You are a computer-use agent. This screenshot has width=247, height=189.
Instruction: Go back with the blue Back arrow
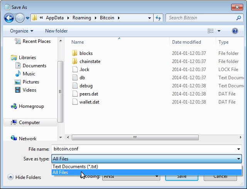pos(9,18)
